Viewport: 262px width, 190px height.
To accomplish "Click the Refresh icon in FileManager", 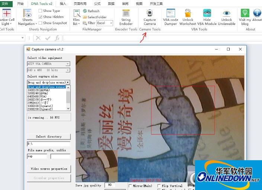I will (85, 11).
